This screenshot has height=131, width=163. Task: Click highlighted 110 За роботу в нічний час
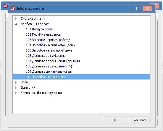click(82, 77)
